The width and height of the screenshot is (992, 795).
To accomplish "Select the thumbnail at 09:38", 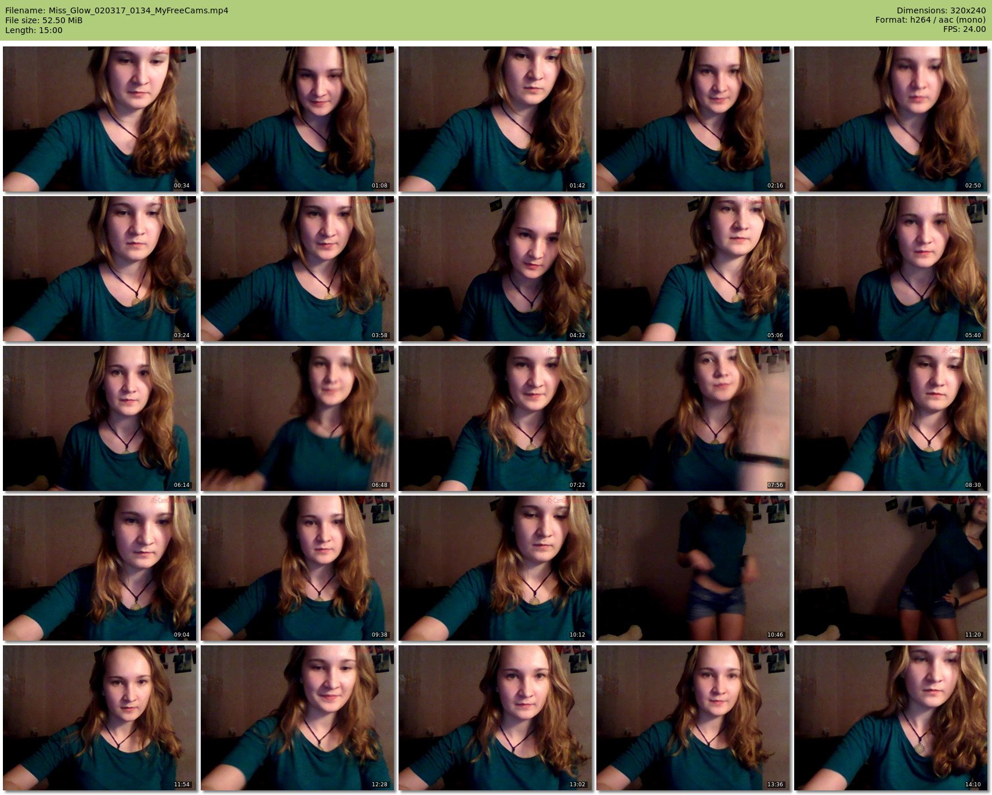I will tap(298, 568).
